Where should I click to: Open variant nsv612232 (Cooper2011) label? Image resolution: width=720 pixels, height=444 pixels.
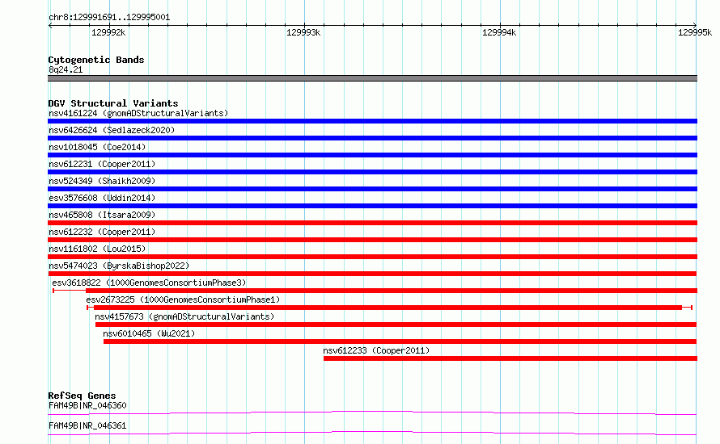(102, 232)
